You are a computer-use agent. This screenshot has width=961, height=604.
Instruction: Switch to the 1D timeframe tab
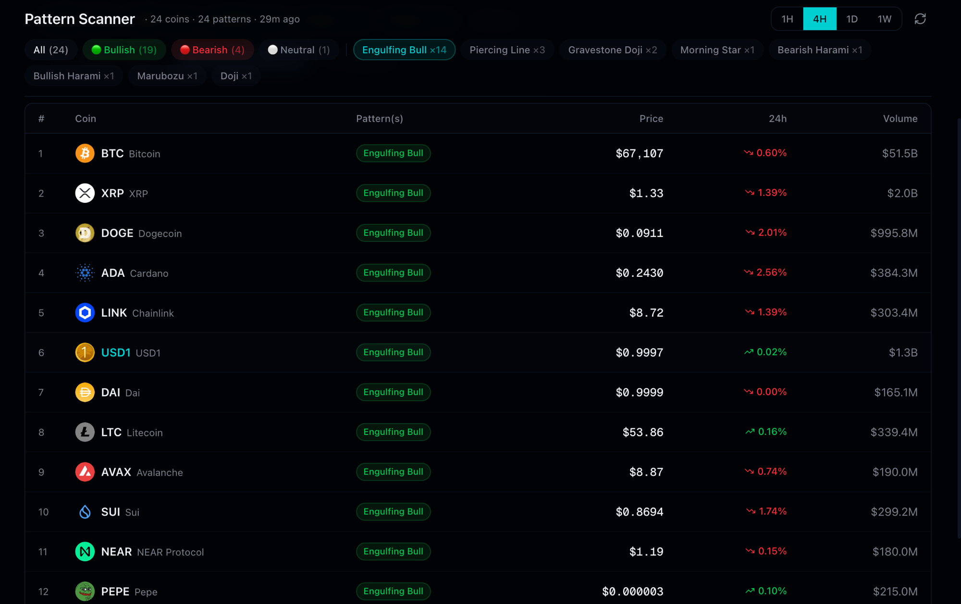(x=852, y=19)
